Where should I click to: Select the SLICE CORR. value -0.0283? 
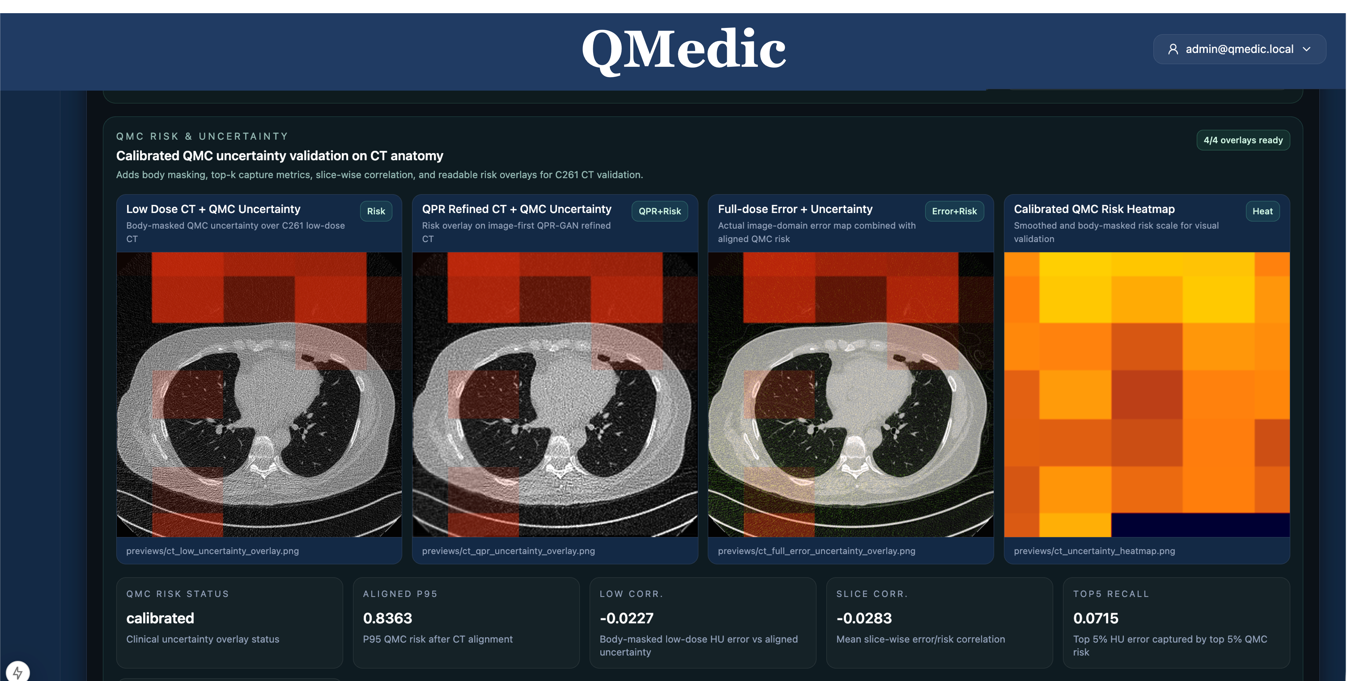pos(864,618)
